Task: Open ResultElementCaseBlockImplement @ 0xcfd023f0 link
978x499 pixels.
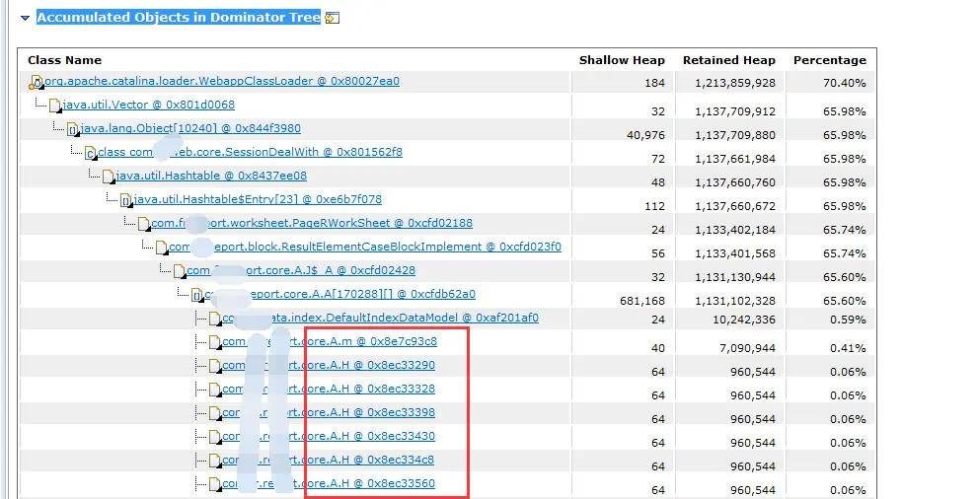Action: coord(365,247)
